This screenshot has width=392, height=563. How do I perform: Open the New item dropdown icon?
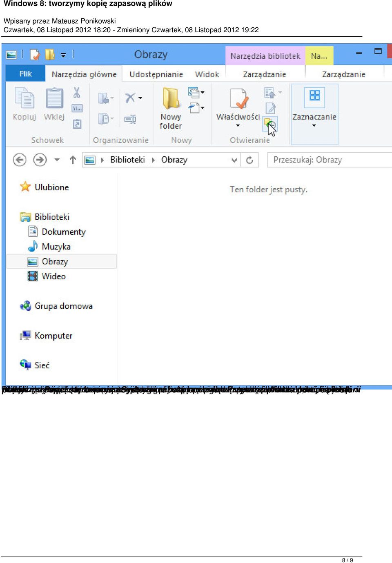click(196, 92)
